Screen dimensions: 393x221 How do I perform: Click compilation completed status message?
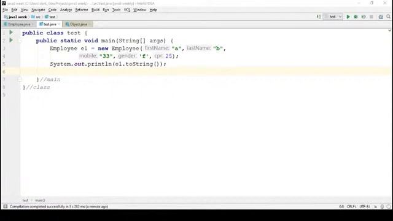59,206
